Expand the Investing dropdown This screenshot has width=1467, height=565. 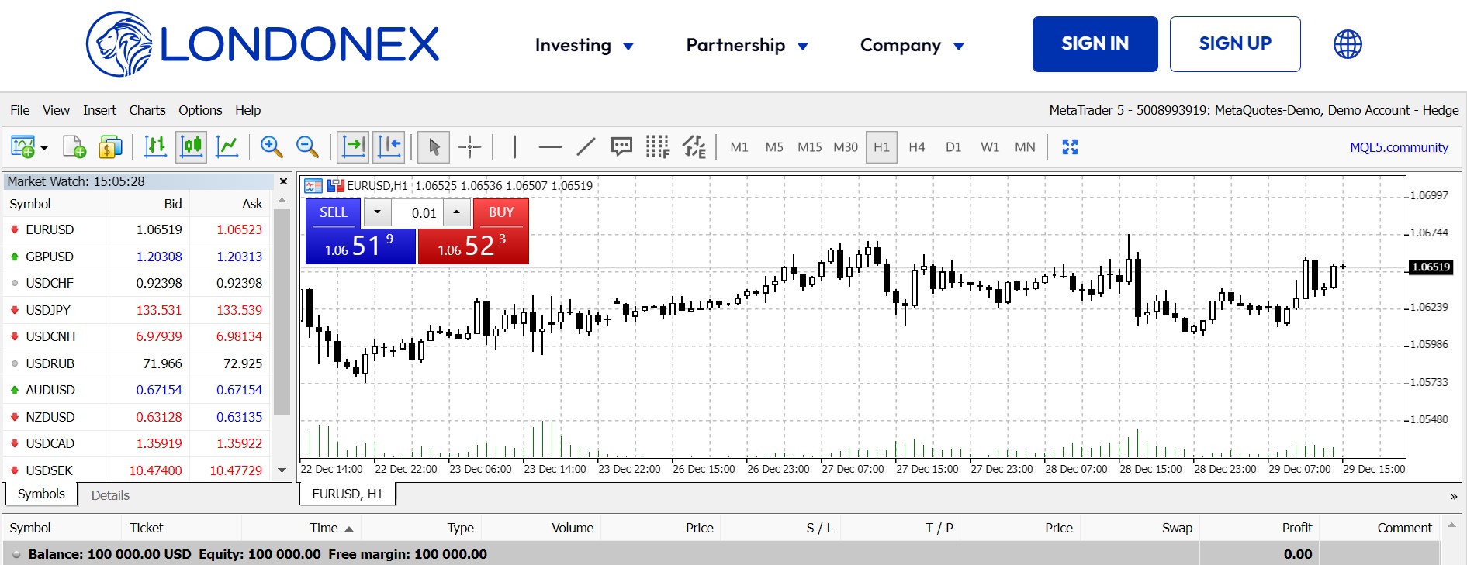click(584, 45)
